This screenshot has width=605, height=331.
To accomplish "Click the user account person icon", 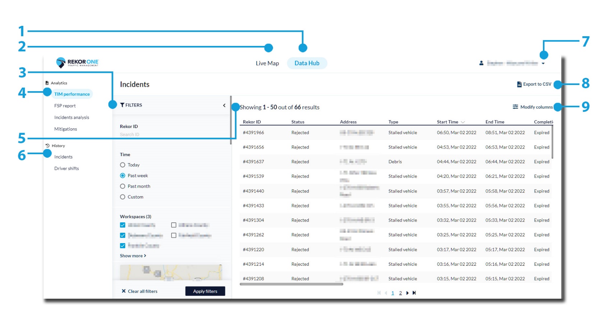I will 481,63.
